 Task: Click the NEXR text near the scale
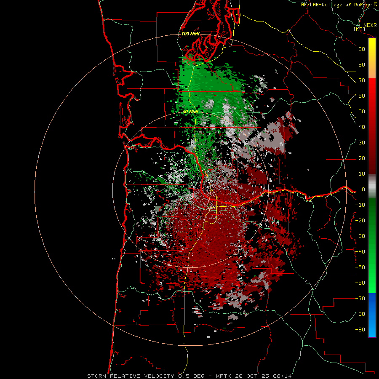coord(370,25)
